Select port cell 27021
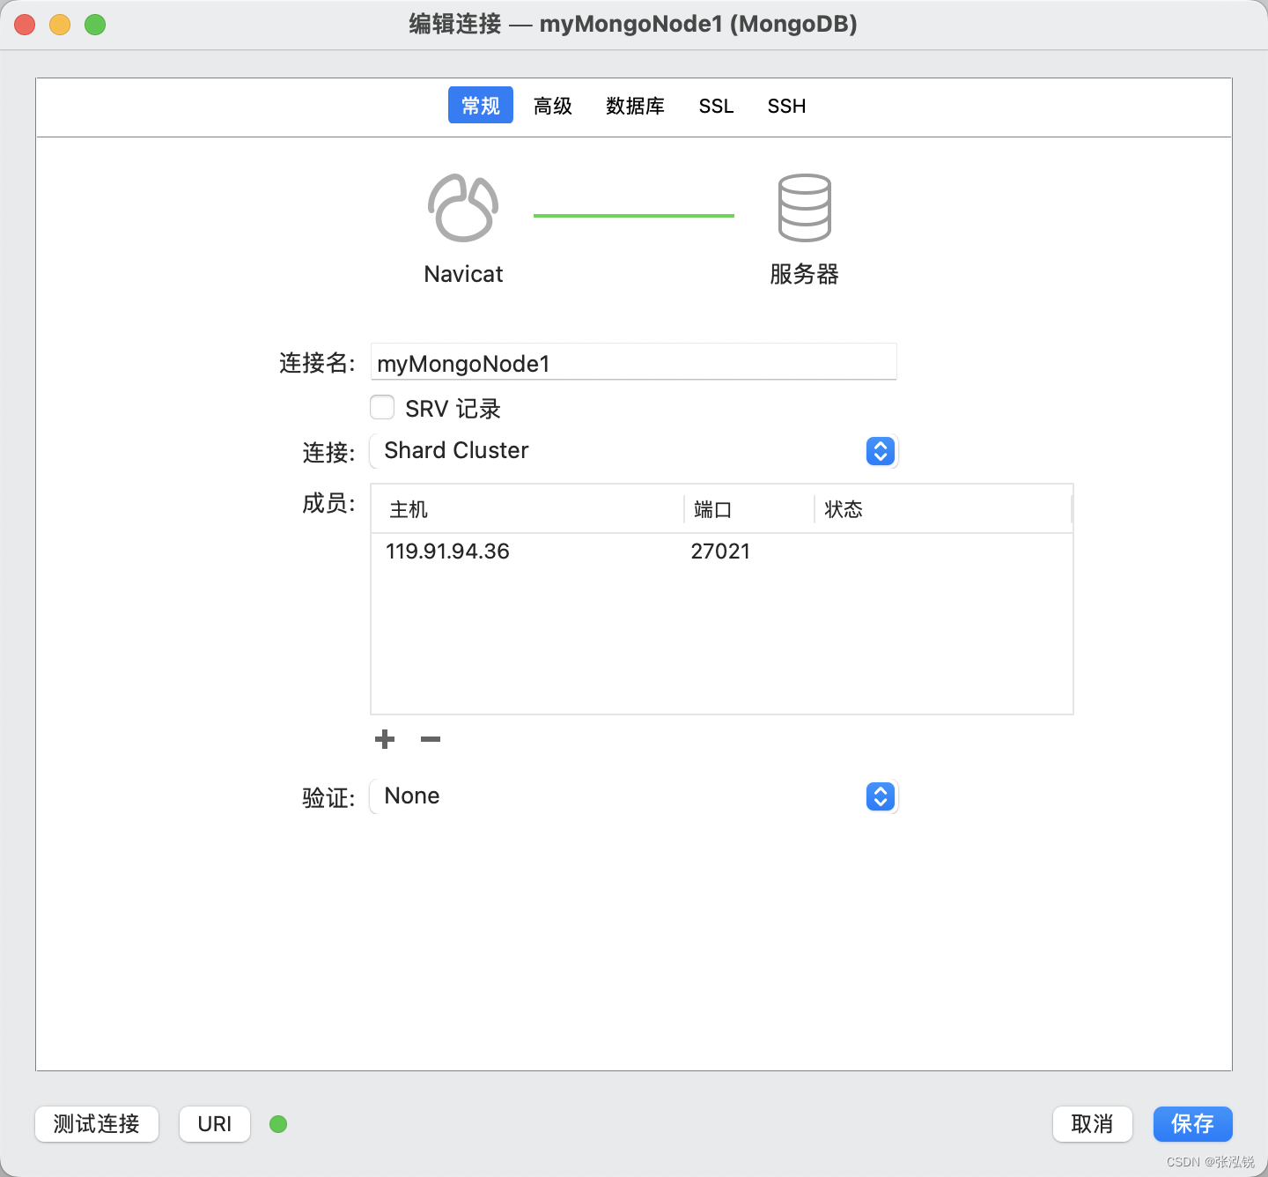 point(720,551)
